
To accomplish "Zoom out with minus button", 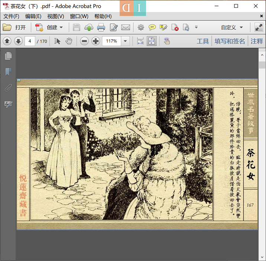I will [x=84, y=41].
